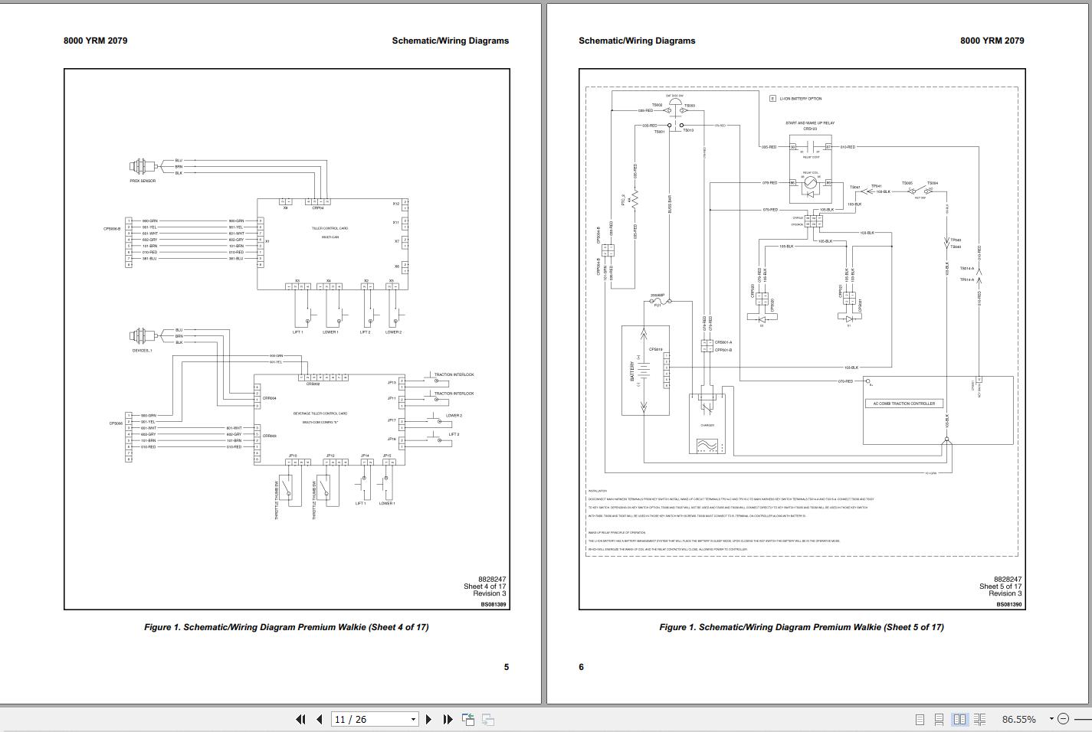Screen dimensions: 1092x732
Task: Enable continuous page scrolling view
Action: pyautogui.click(x=939, y=719)
